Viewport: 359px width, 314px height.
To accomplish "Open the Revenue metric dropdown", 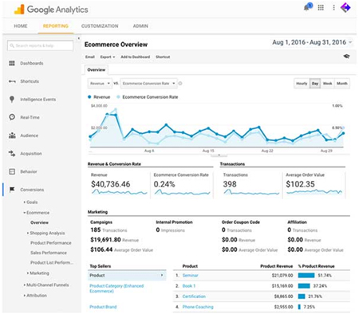I will click(100, 84).
